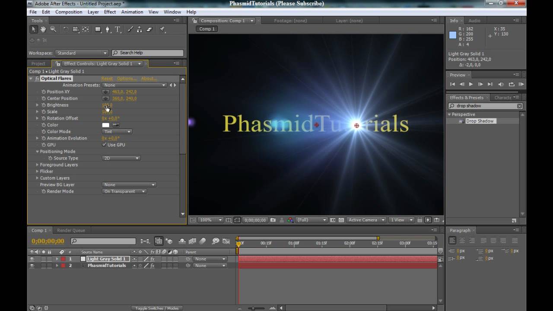The width and height of the screenshot is (553, 311).
Task: Select the Horizontal Type tool
Action: click(117, 29)
